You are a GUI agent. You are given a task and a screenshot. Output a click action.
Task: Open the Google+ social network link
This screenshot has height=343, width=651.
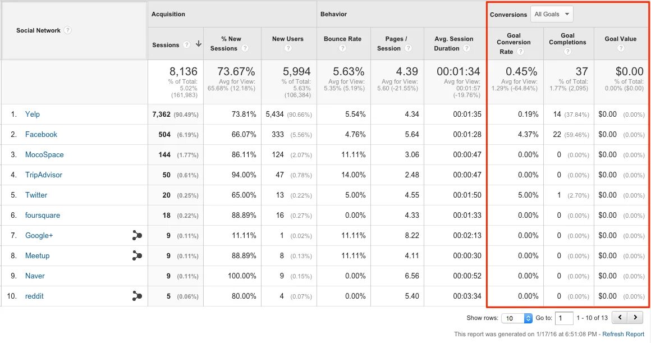coord(39,235)
